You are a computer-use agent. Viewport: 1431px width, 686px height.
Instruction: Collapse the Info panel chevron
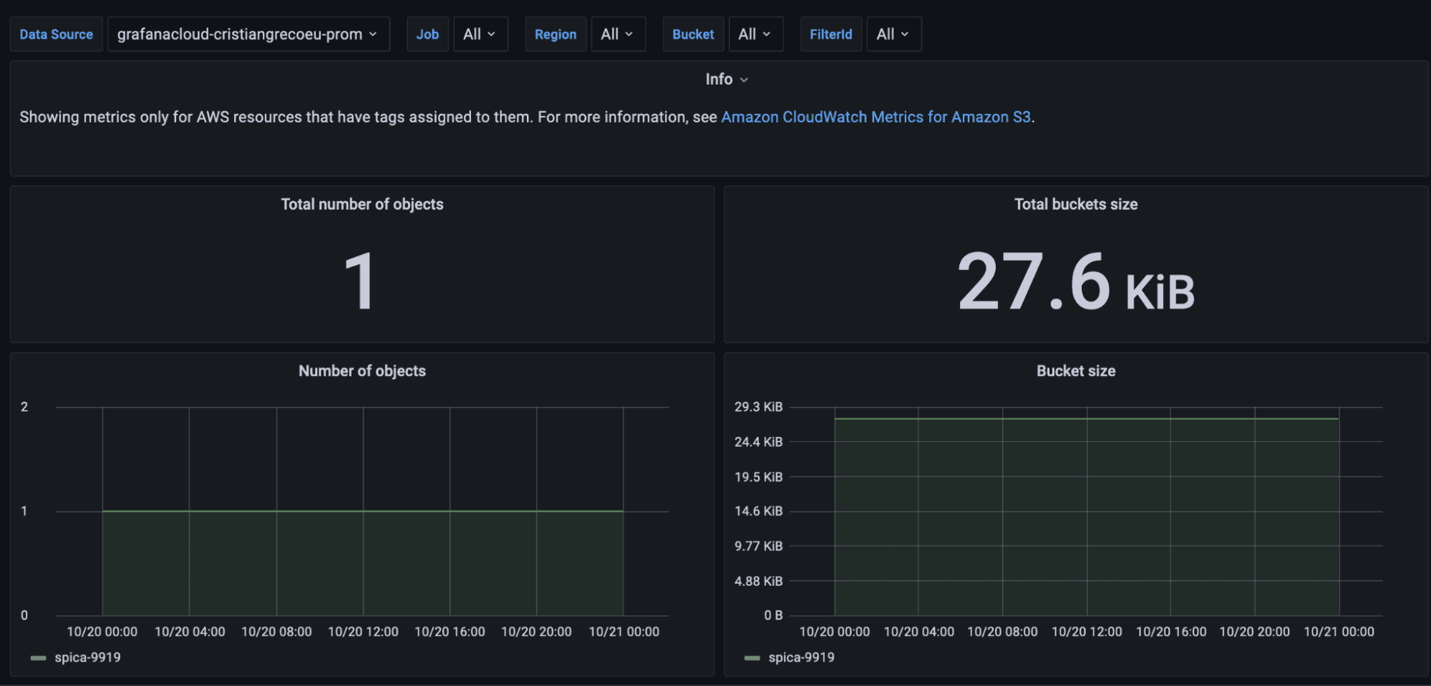point(744,79)
